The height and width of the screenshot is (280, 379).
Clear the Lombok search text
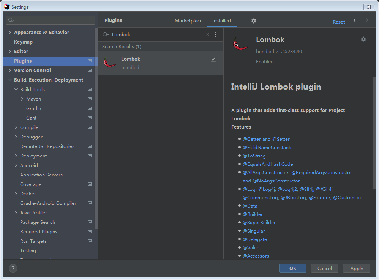(208, 35)
